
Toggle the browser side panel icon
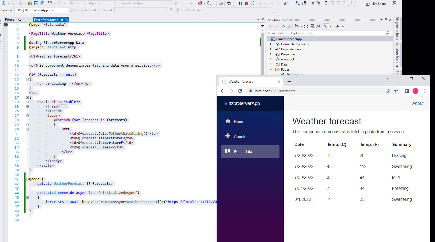(x=407, y=91)
